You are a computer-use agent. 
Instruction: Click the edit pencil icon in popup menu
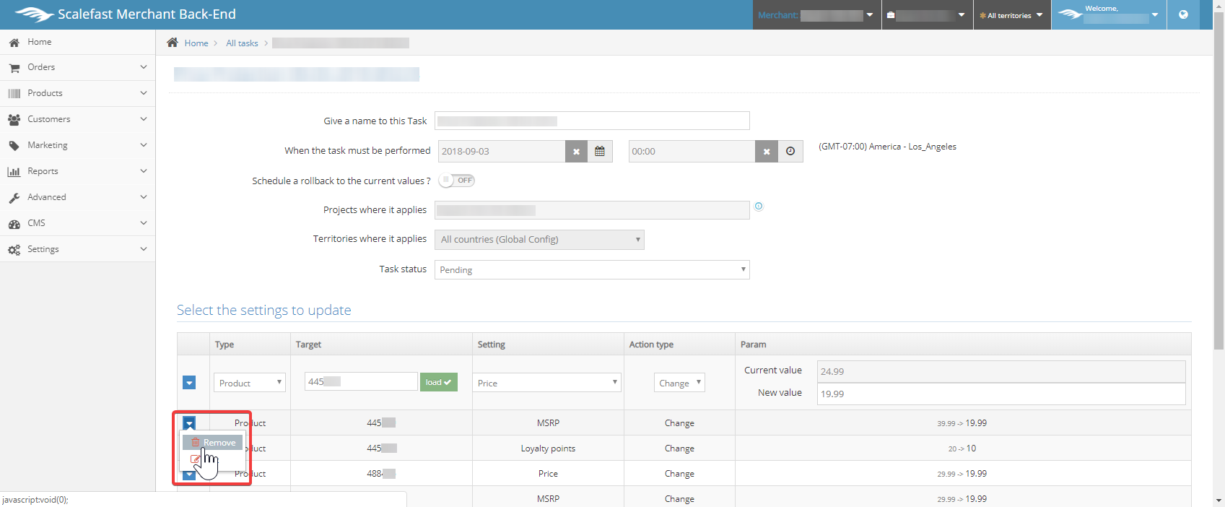pyautogui.click(x=195, y=459)
